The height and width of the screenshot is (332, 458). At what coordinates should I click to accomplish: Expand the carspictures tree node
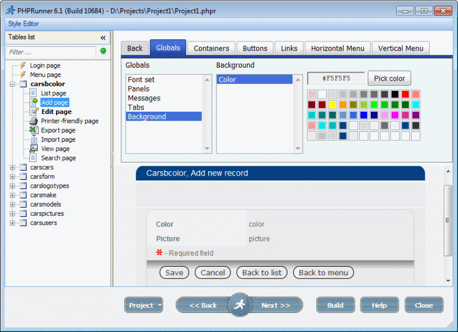[x=13, y=214]
